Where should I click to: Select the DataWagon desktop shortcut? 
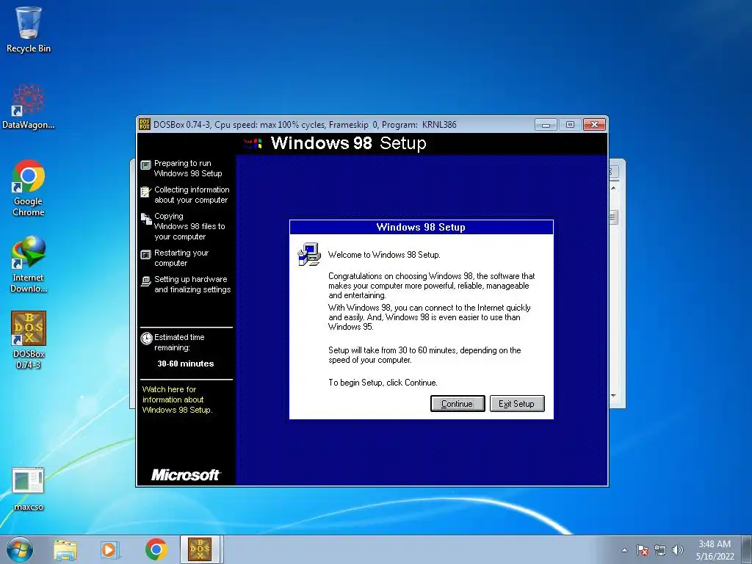point(29,106)
